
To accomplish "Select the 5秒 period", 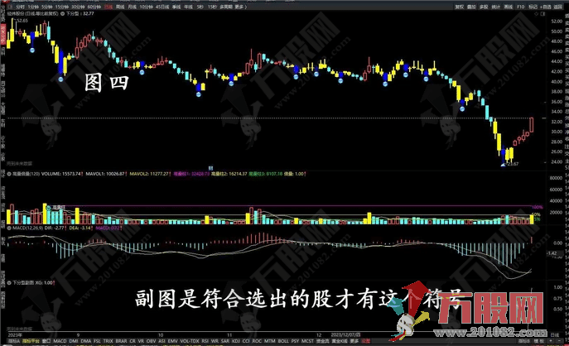I will pyautogui.click(x=200, y=7).
